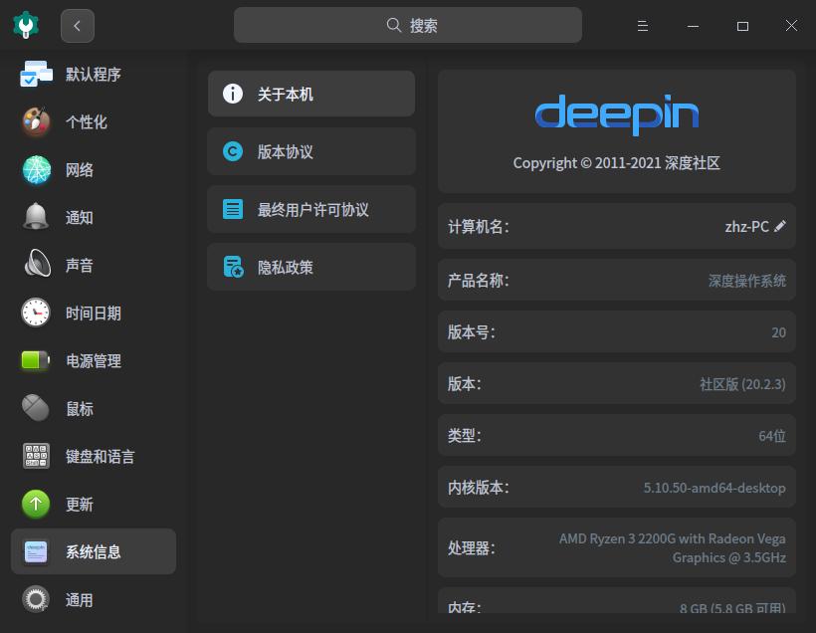Click the 系统信息 module icon

pos(36,551)
